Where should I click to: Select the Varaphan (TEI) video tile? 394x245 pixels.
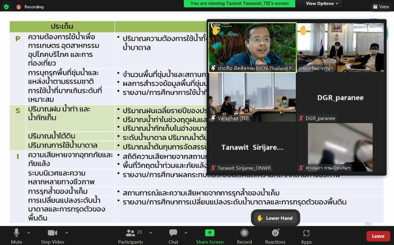pos(252,98)
